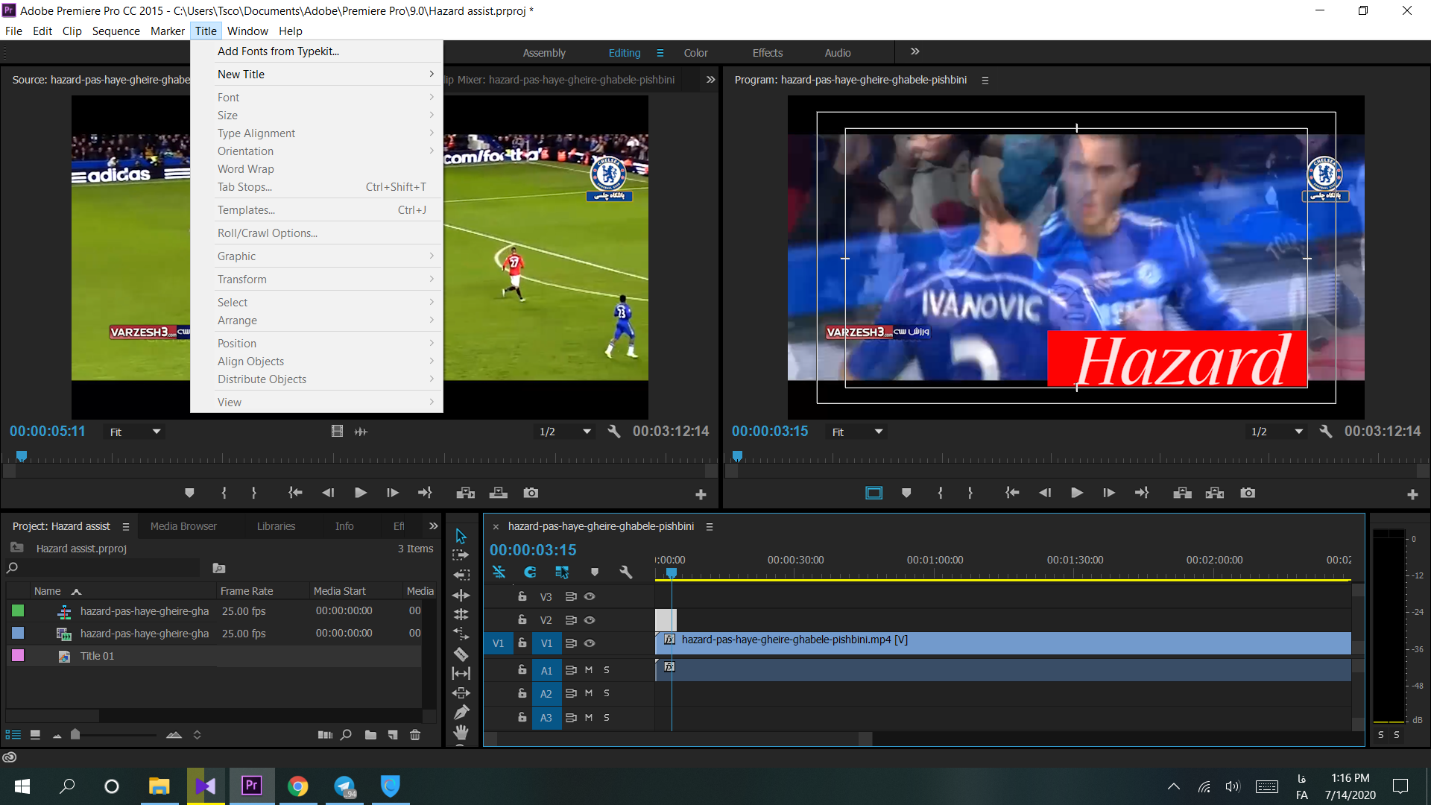Switch to the Effects workspace
The height and width of the screenshot is (805, 1431).
click(x=767, y=52)
